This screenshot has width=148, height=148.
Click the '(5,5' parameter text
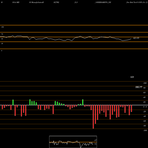click(x=76, y=2)
